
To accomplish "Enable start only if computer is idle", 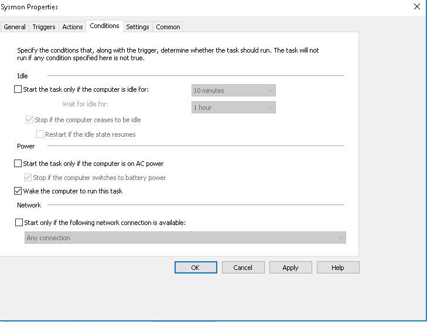I will pos(18,90).
